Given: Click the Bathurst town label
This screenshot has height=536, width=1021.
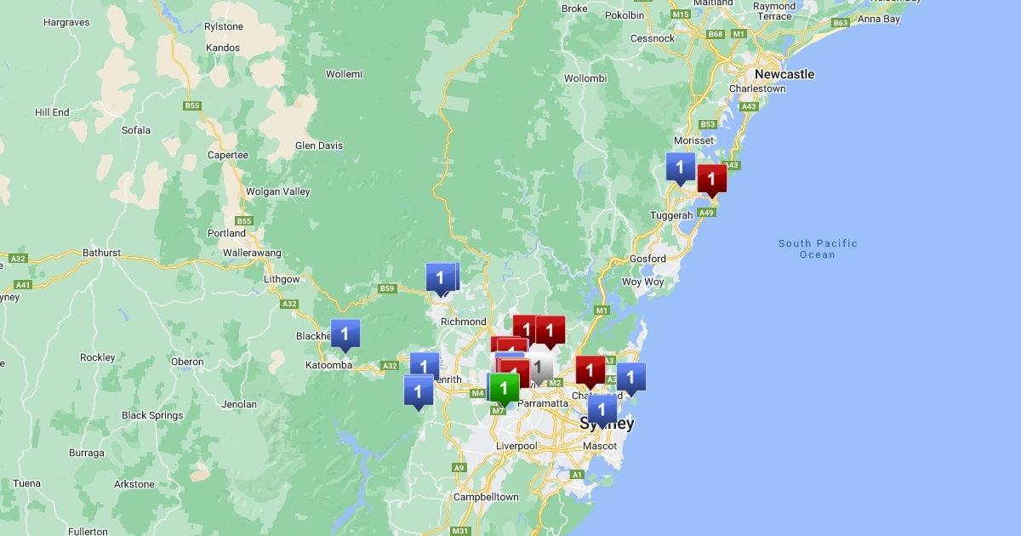Looking at the screenshot, I should (x=101, y=253).
